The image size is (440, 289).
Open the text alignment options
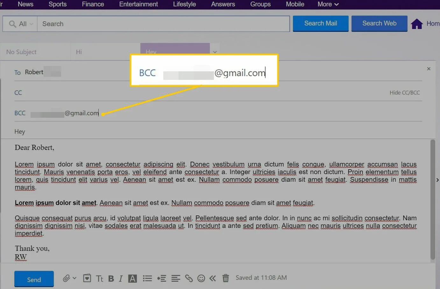pos(176,278)
